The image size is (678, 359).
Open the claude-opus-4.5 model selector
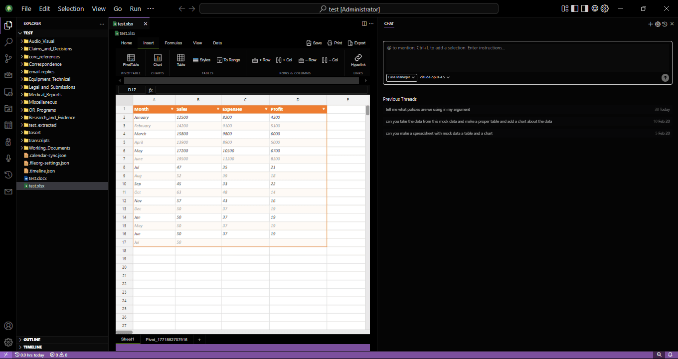pyautogui.click(x=433, y=77)
